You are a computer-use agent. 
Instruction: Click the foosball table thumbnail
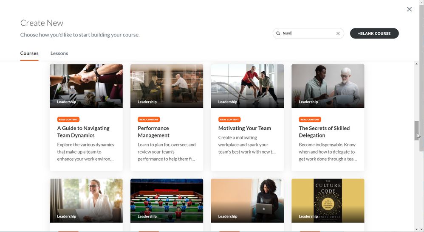[x=167, y=200]
